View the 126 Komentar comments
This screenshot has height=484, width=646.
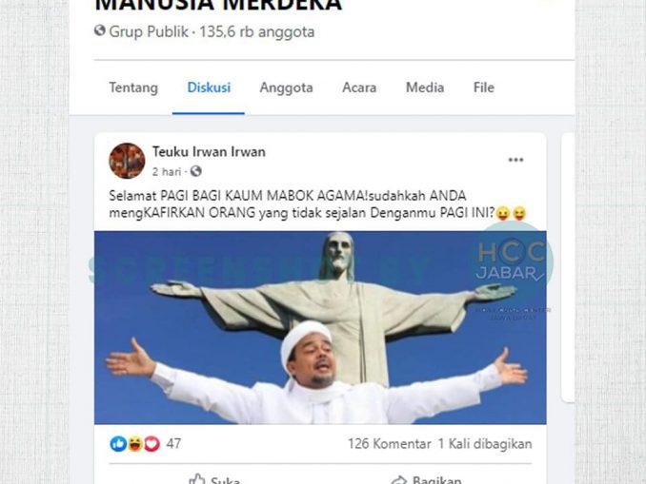pos(390,444)
